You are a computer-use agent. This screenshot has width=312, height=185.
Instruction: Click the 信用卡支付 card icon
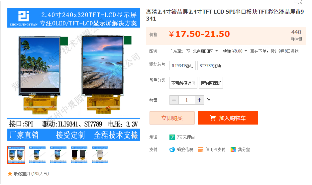[201, 149]
